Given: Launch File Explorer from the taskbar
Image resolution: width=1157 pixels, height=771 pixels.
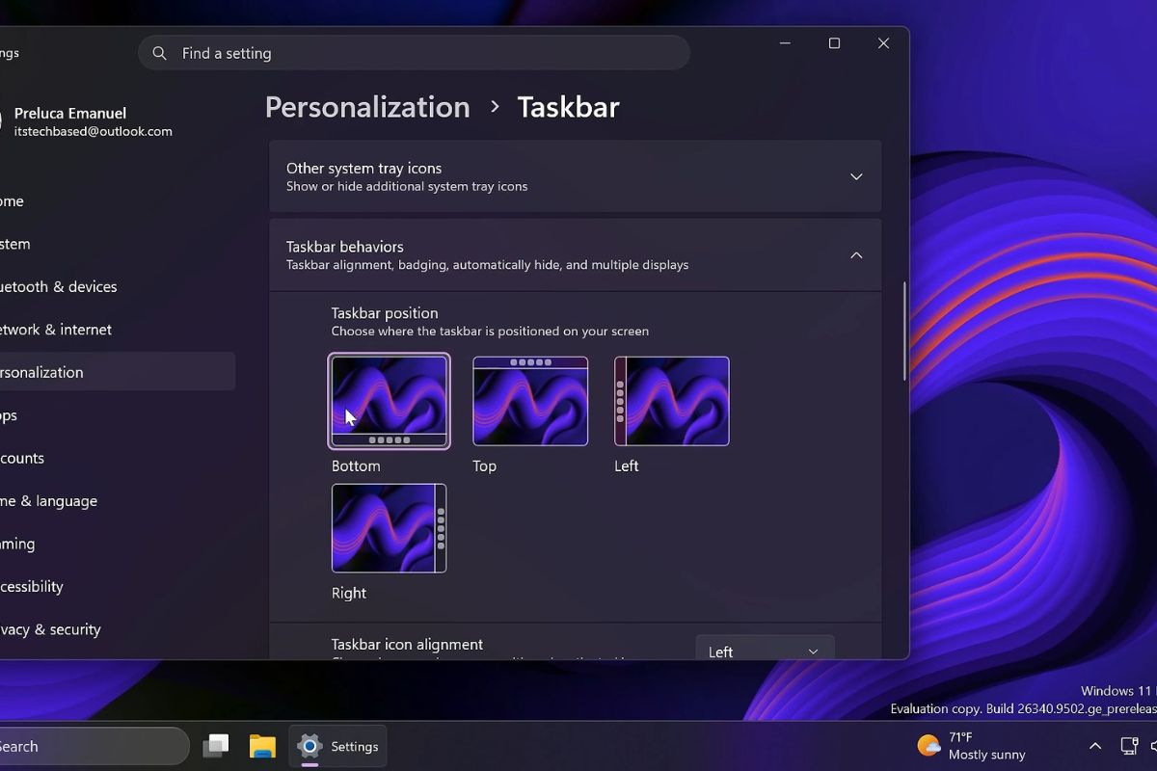Looking at the screenshot, I should point(262,746).
